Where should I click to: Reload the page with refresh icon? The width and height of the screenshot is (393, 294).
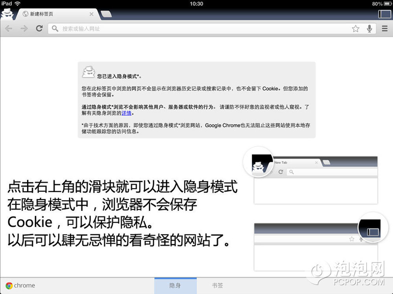[39, 28]
